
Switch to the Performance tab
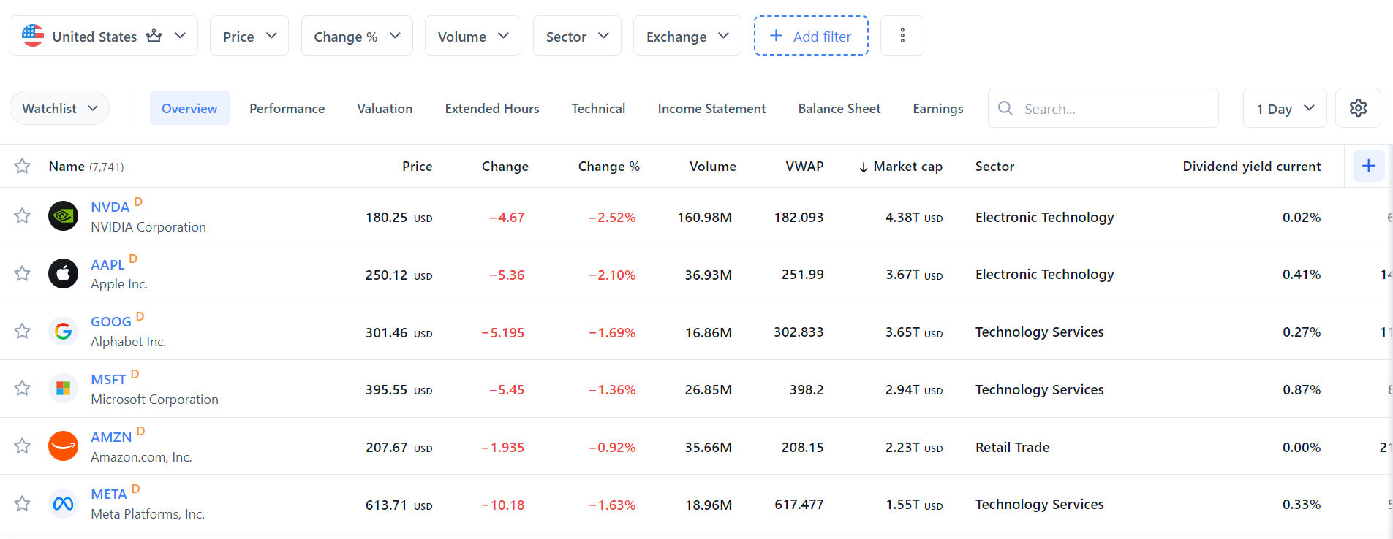pyautogui.click(x=287, y=108)
